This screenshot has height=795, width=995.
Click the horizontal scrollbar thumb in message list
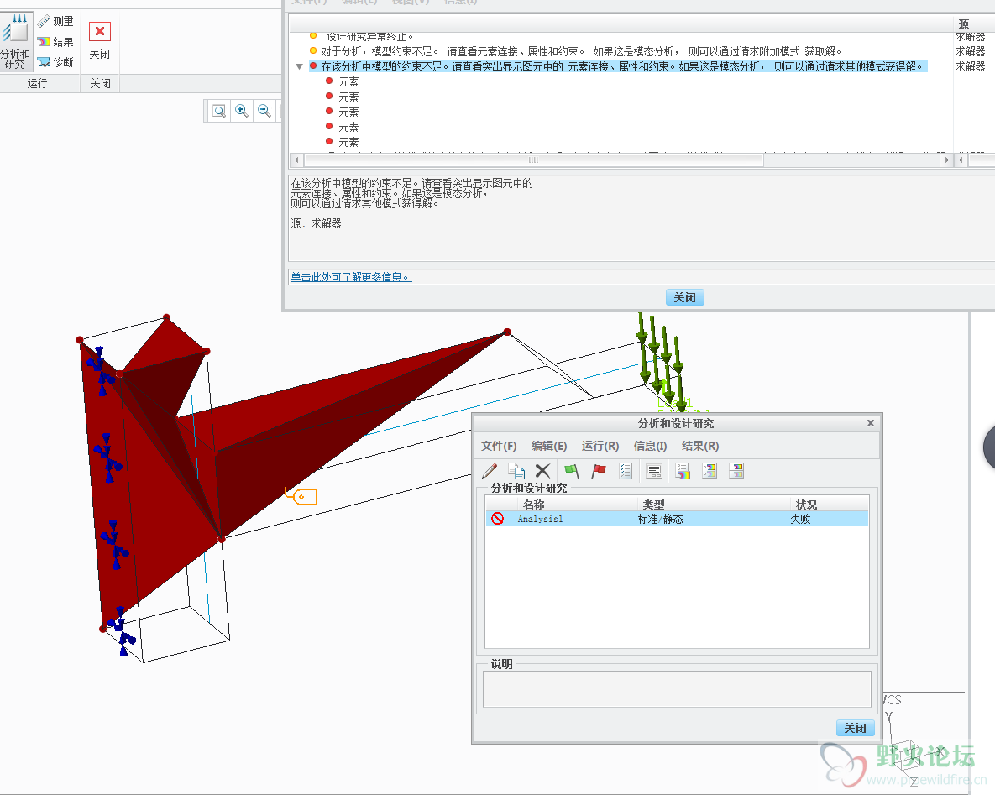[534, 160]
